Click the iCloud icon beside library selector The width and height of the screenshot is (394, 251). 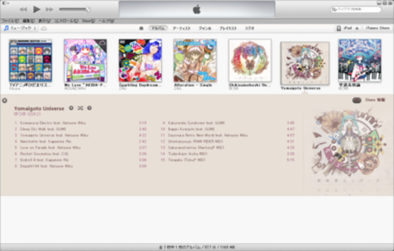[x=44, y=28]
